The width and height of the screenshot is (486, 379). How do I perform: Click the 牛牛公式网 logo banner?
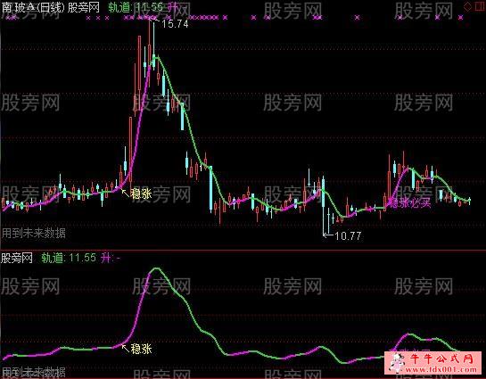(x=441, y=359)
